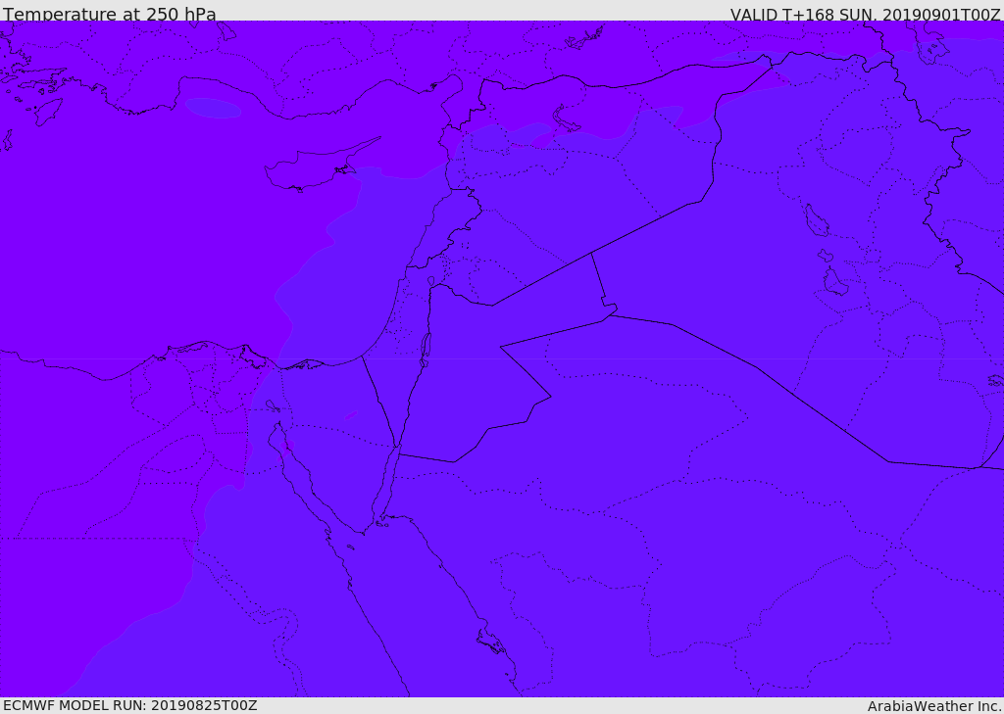Click the light patch over southern Turkey
The height and width of the screenshot is (714, 1004).
point(213,108)
